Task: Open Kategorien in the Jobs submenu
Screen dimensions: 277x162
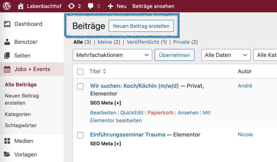Action: [18, 114]
